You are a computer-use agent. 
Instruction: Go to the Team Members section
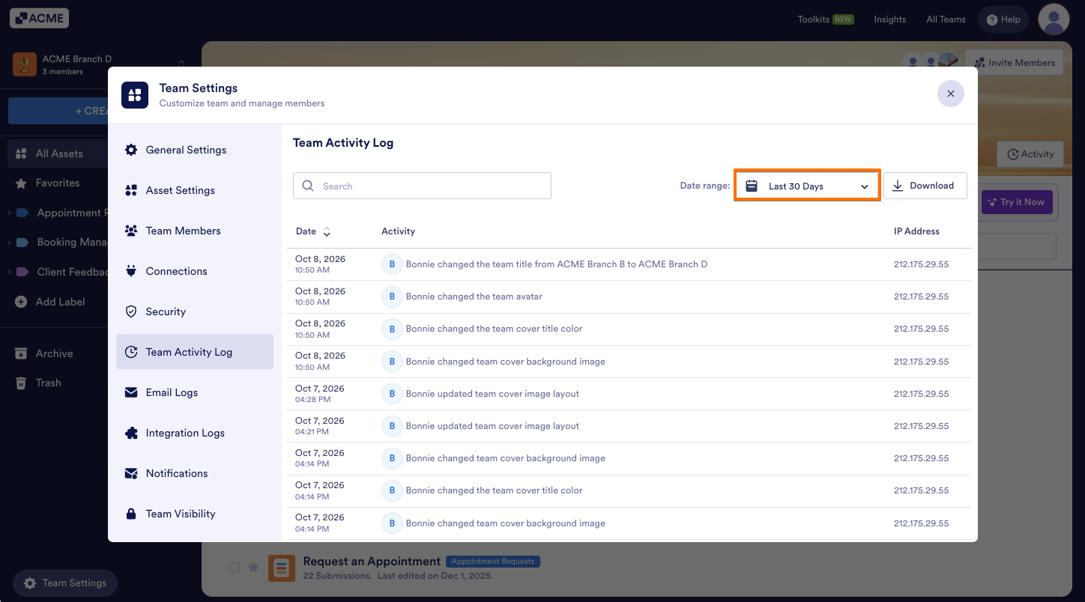tap(195, 231)
